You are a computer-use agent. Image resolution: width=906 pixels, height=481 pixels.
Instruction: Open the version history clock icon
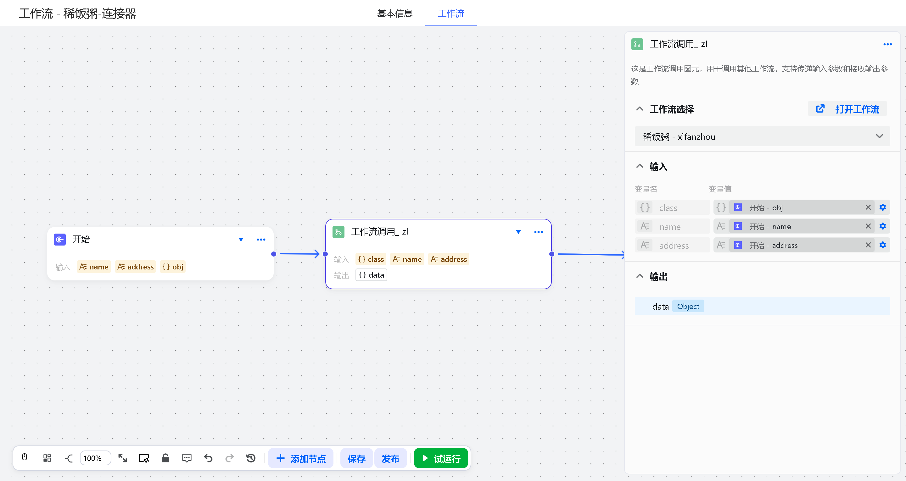[251, 458]
